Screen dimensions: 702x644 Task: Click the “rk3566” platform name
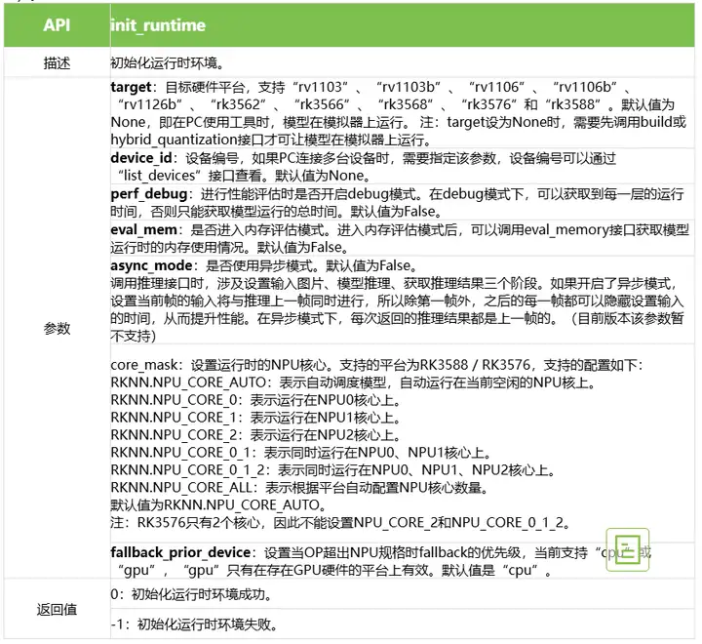(322, 104)
